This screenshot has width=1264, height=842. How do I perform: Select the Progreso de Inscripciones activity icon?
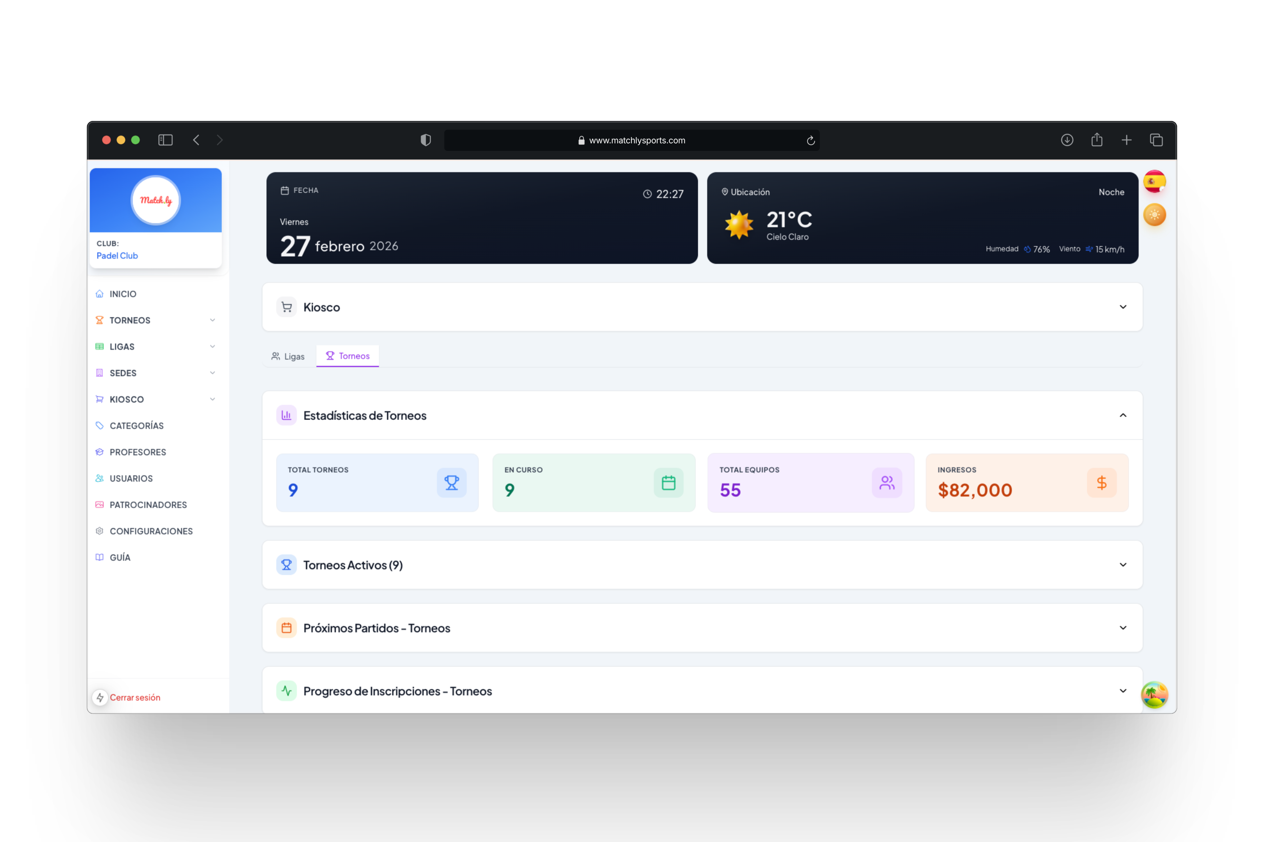coord(286,691)
